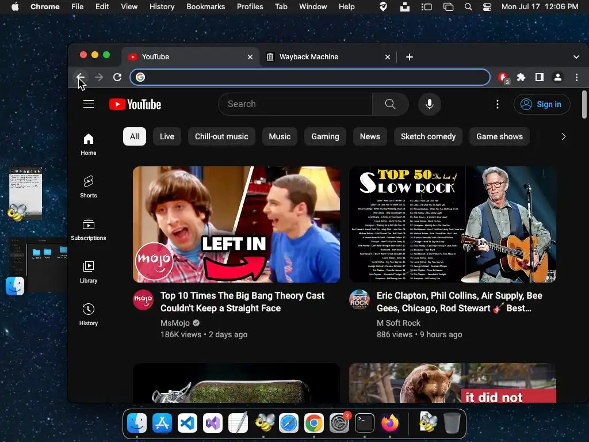
Task: Select the News filter chip
Action: pyautogui.click(x=370, y=136)
